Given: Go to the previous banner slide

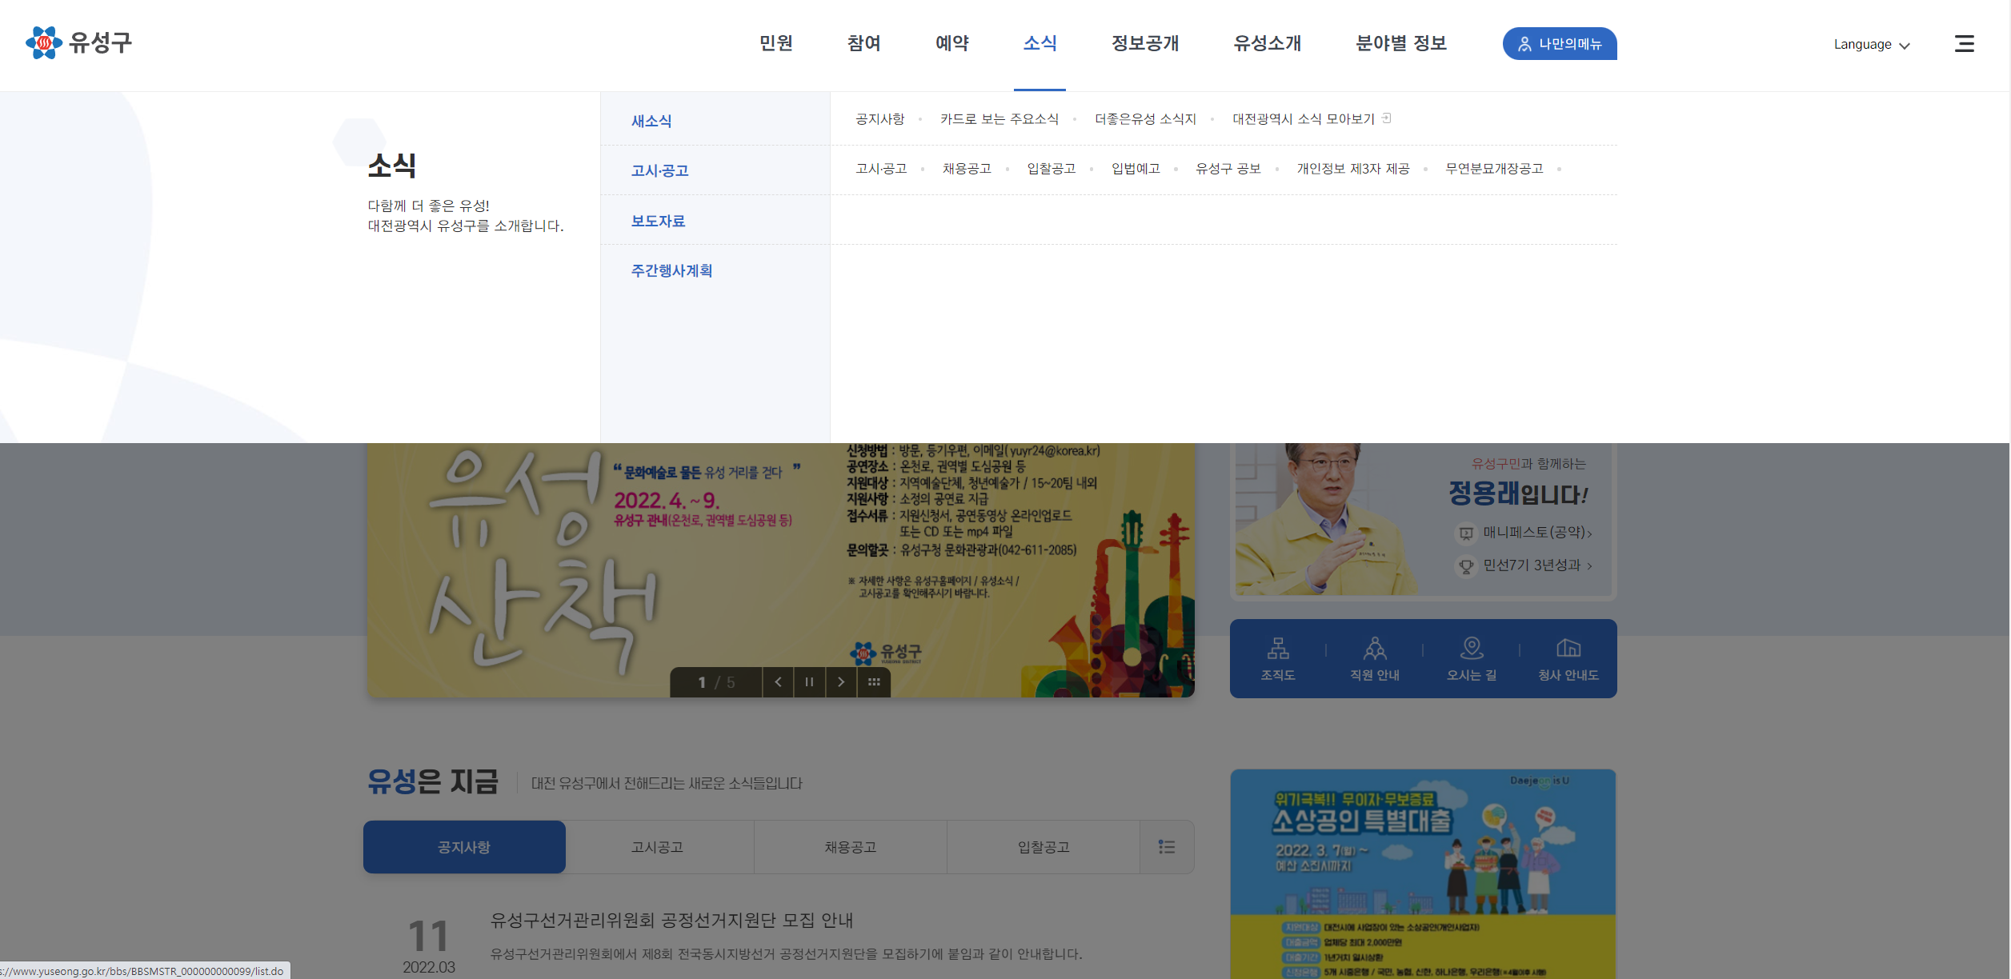Looking at the screenshot, I should tap(778, 682).
